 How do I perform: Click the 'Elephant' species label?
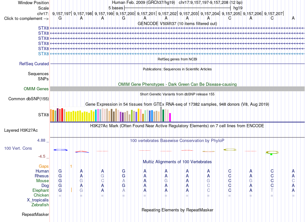pyautogui.click(x=40, y=190)
